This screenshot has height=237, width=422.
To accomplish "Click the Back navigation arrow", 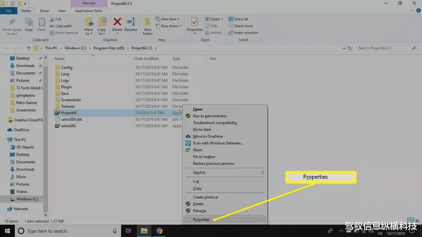I will (6, 48).
